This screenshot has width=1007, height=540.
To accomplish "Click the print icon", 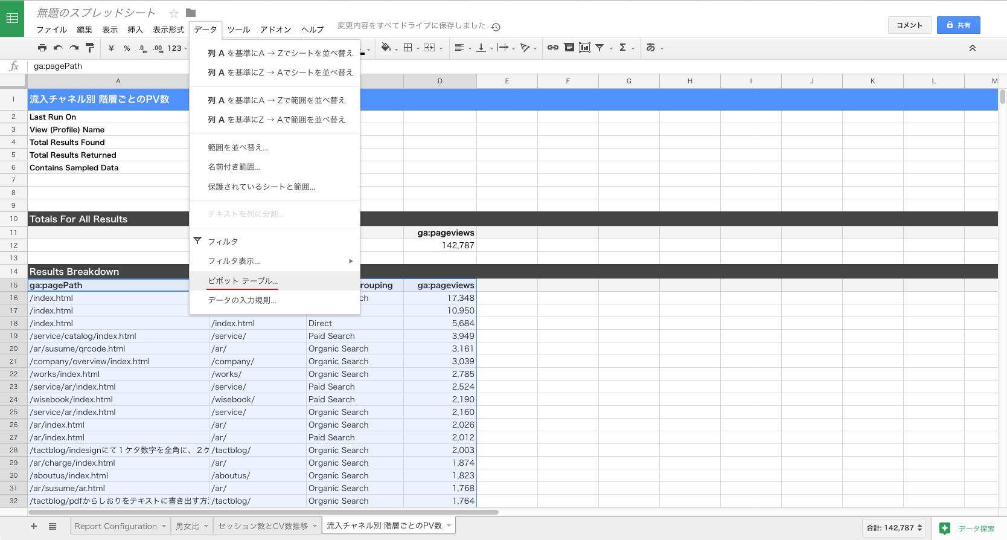I will coord(42,48).
